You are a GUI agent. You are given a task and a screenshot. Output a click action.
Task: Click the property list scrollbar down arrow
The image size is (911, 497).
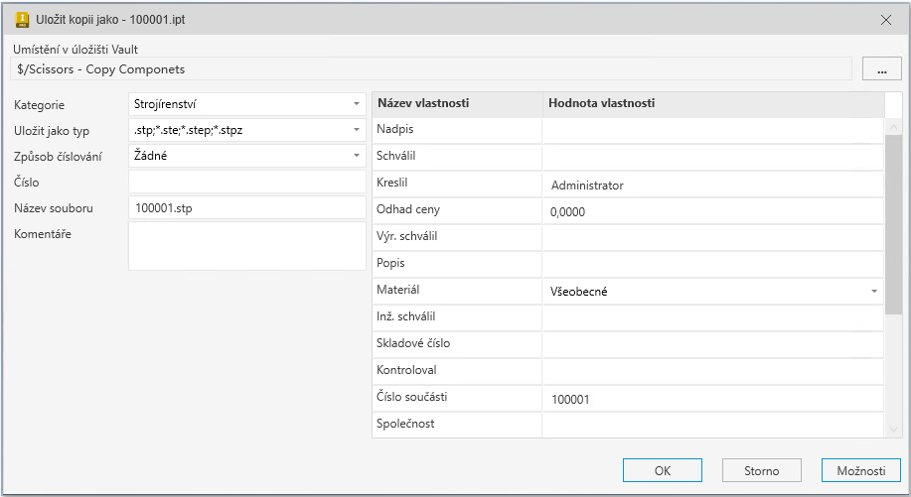tap(893, 429)
